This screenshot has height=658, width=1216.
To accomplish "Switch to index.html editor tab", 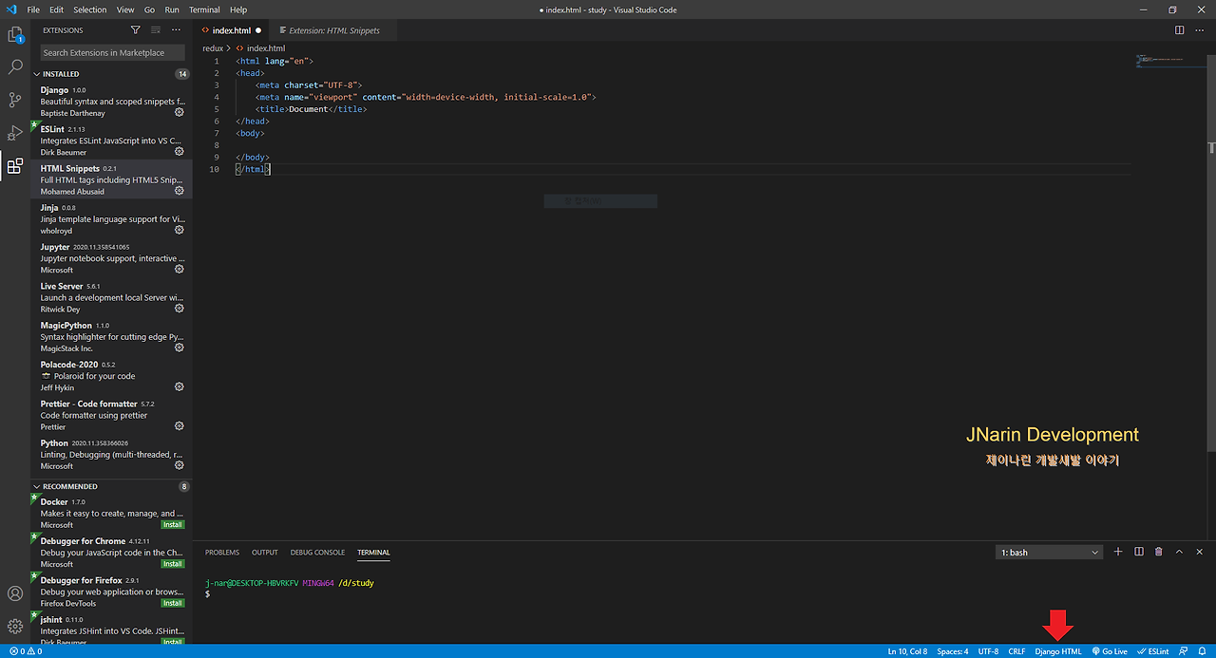I will coord(232,30).
